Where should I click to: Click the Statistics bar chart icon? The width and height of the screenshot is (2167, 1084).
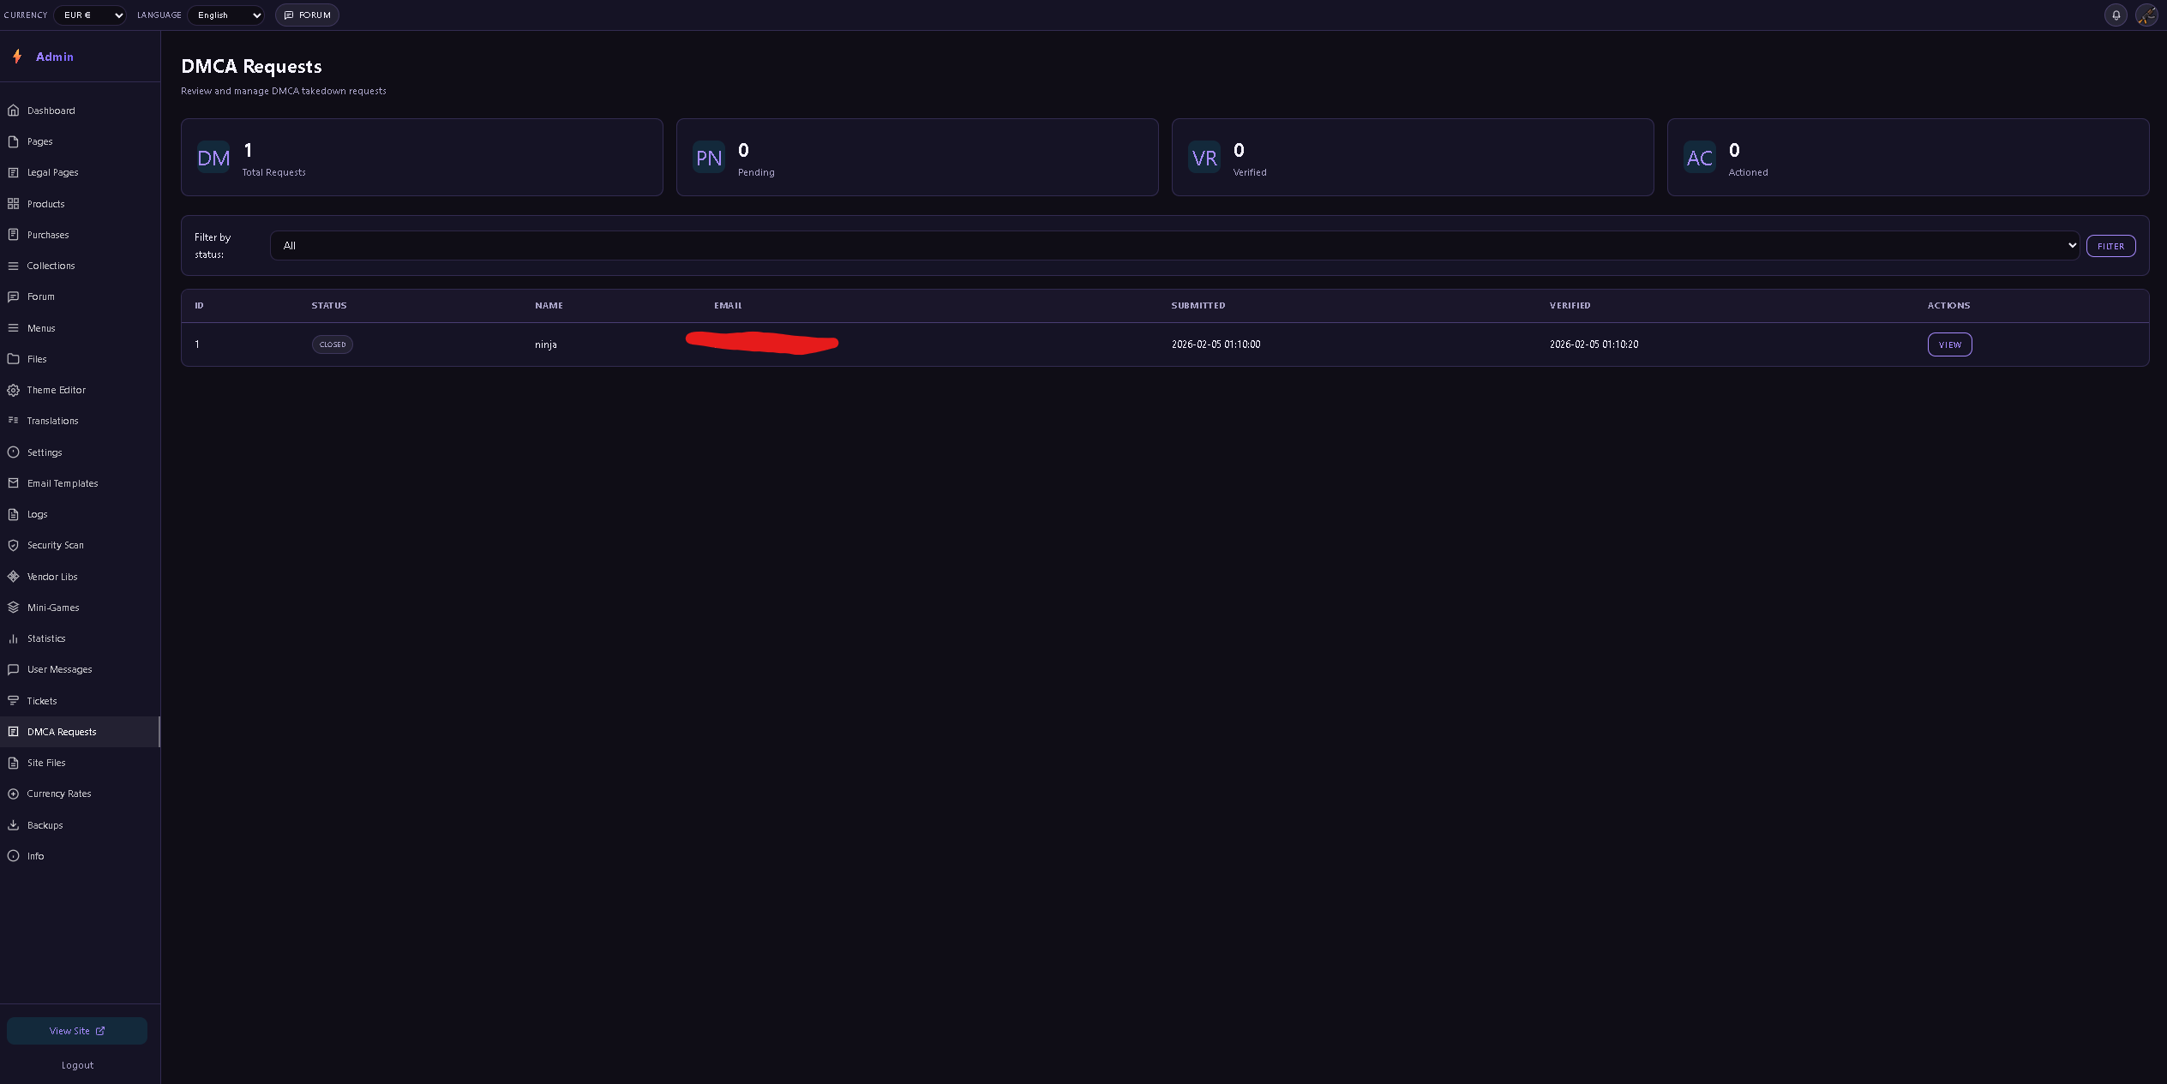(14, 638)
